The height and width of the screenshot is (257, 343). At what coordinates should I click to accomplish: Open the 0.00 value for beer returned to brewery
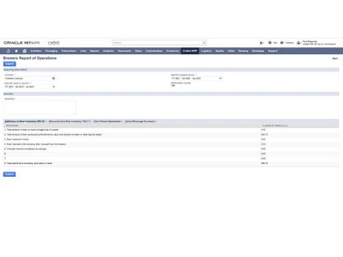(x=263, y=144)
